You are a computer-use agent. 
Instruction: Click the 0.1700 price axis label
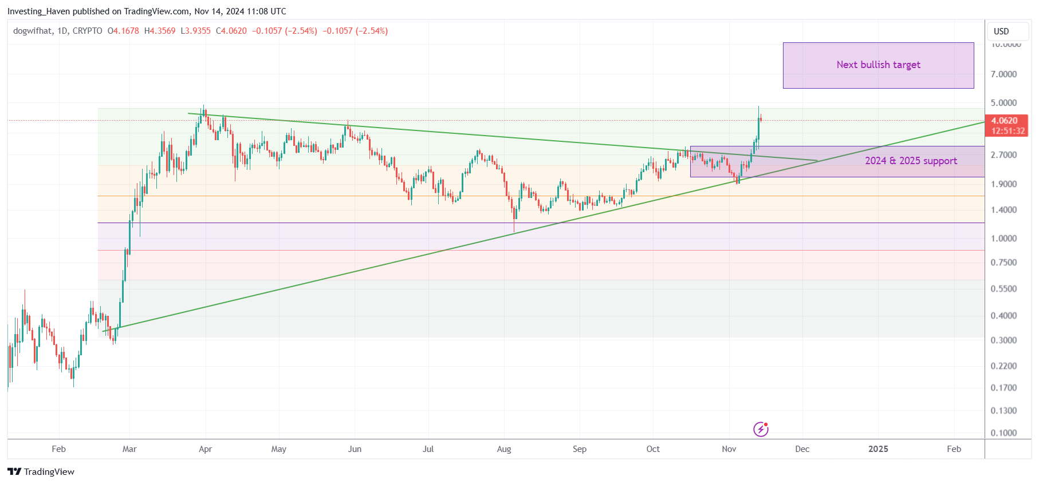pos(1003,388)
